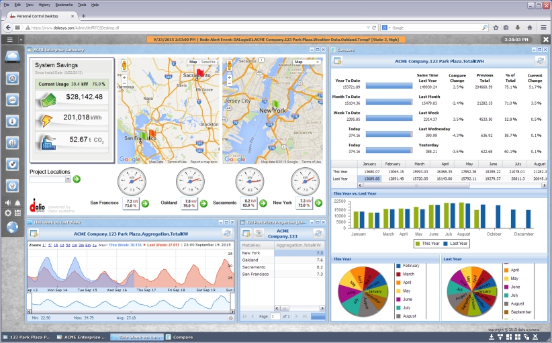This screenshot has width=552, height=343.
Task: Click the green marker on New York map
Action: pos(275,104)
